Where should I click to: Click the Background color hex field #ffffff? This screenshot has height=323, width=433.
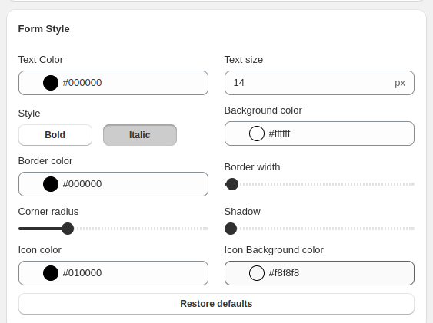tap(319, 133)
